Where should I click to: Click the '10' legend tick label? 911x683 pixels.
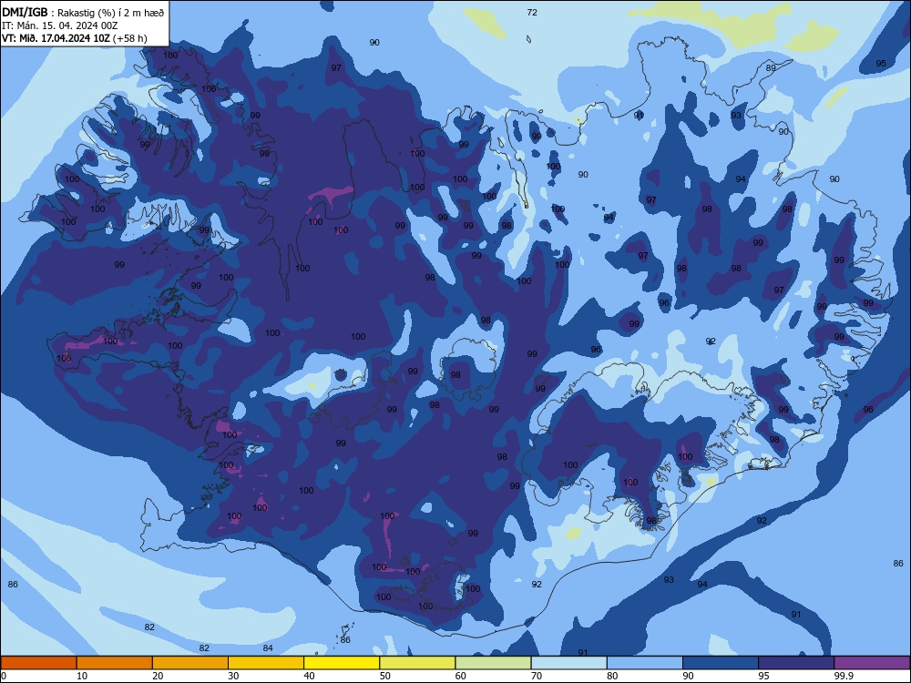[x=82, y=676]
